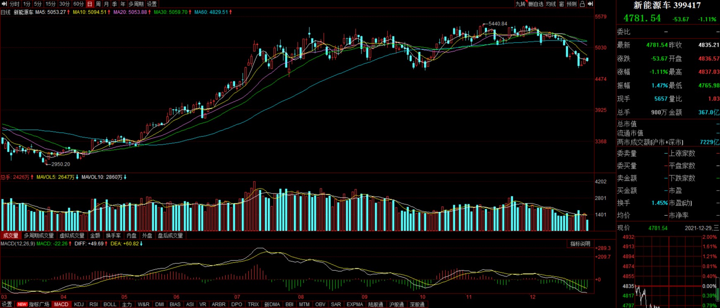The width and height of the screenshot is (720, 308).
Task: Open 多周期 multi-period view
Action: coord(136,4)
